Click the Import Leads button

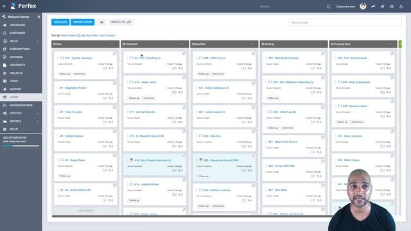pyautogui.click(x=83, y=22)
